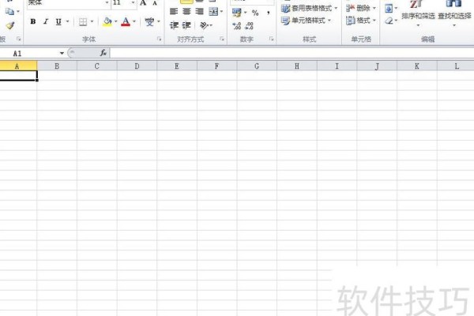Open 单元格样式 cell styles

pos(306,21)
